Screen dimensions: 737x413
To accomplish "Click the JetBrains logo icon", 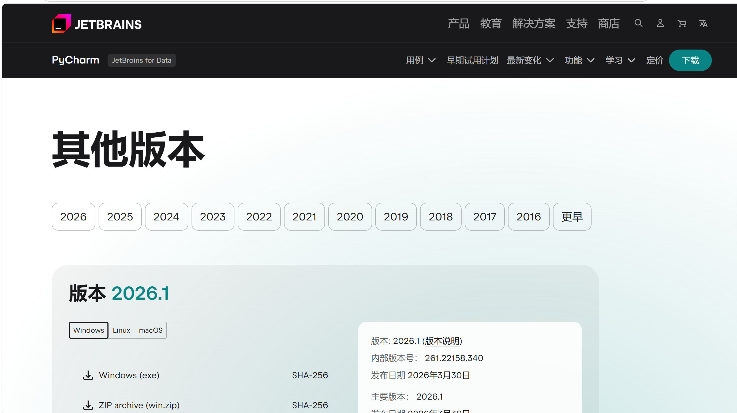I will pos(61,24).
